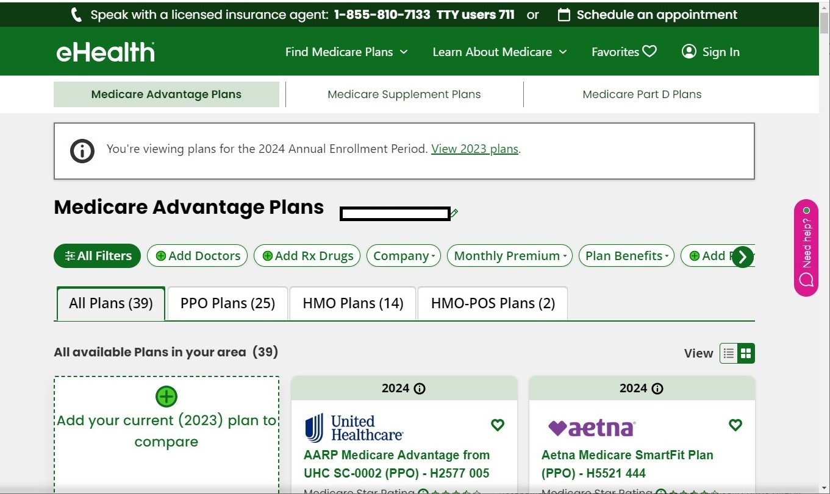Click the info icon next to 2024 on the UnitedHealthcare card
830x494 pixels.
420,389
